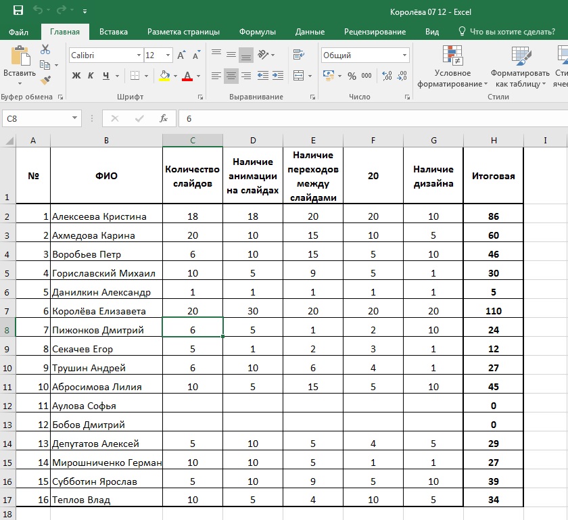Switch to the Данные tab

tap(310, 32)
